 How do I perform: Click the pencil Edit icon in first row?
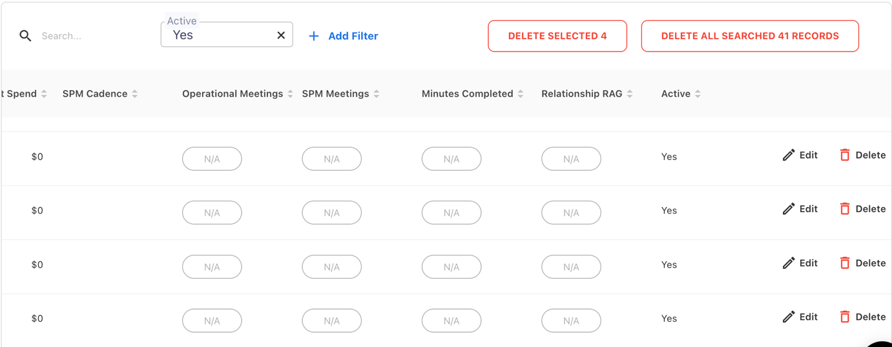789,155
